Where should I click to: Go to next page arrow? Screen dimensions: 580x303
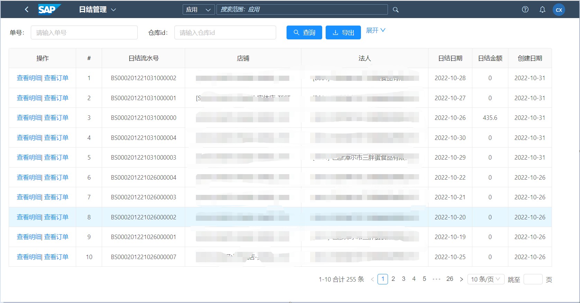(x=461, y=279)
